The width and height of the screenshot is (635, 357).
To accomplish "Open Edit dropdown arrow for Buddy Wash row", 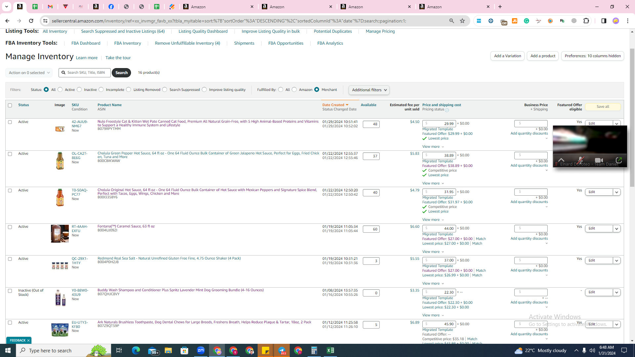I will (616, 292).
